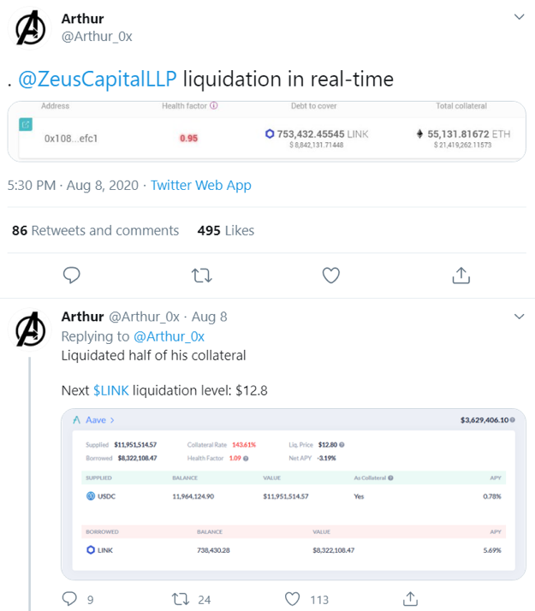Open Arthur's profile avatar on main tweet
This screenshot has width=535, height=611.
(30, 28)
